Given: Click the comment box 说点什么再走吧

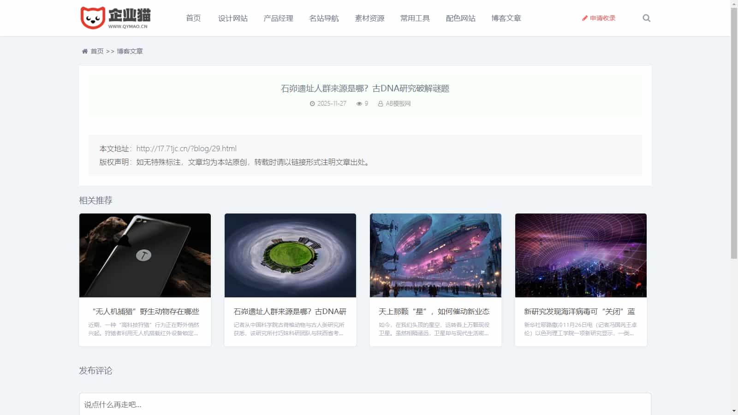Looking at the screenshot, I should pyautogui.click(x=364, y=404).
